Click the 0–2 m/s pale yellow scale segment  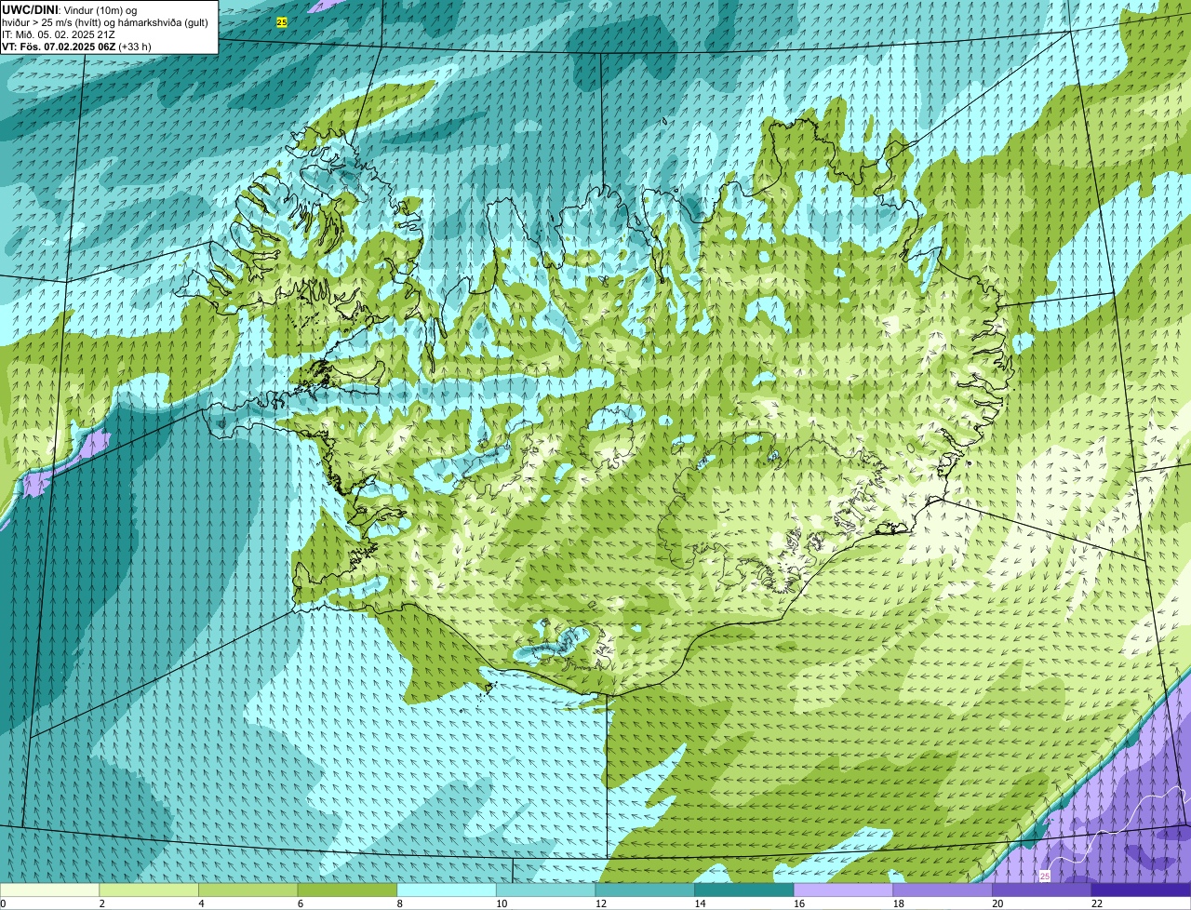49,890
